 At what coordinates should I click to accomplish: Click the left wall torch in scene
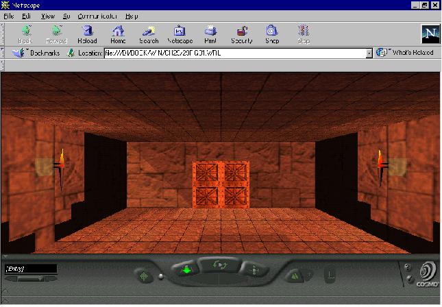[61, 169]
